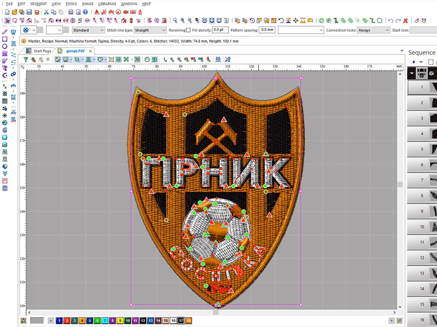Image resolution: width=437 pixels, height=327 pixels.
Task: Open the Librarian menu
Action: (107, 4)
